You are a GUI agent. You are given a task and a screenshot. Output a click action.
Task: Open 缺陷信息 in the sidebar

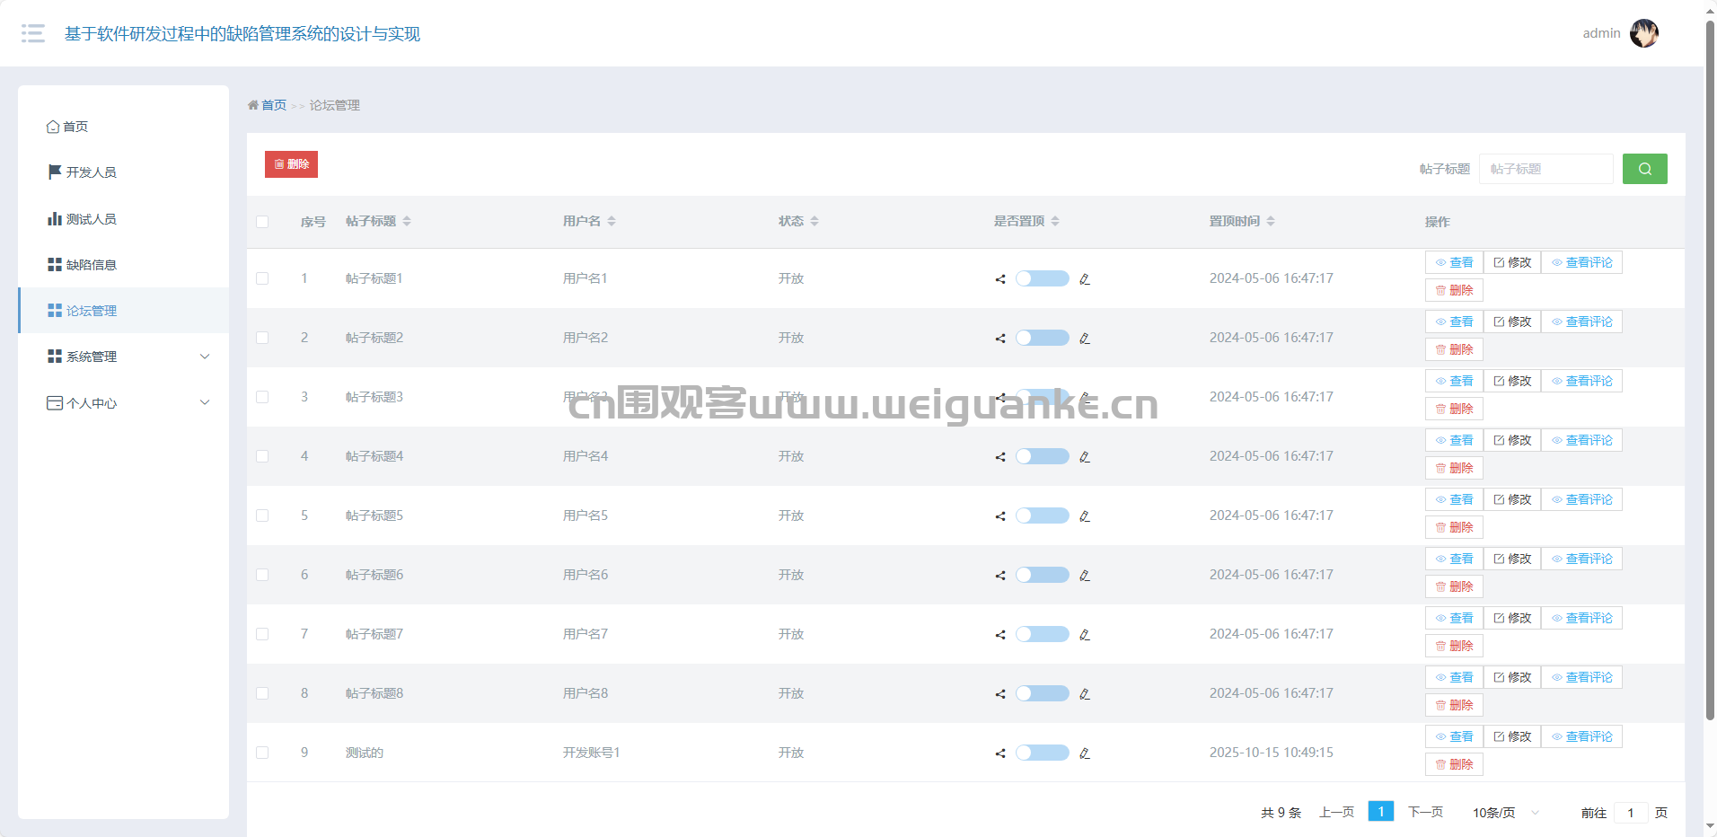(91, 265)
